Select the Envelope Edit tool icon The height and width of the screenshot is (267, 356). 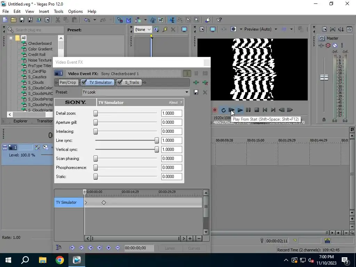click(x=180, y=20)
